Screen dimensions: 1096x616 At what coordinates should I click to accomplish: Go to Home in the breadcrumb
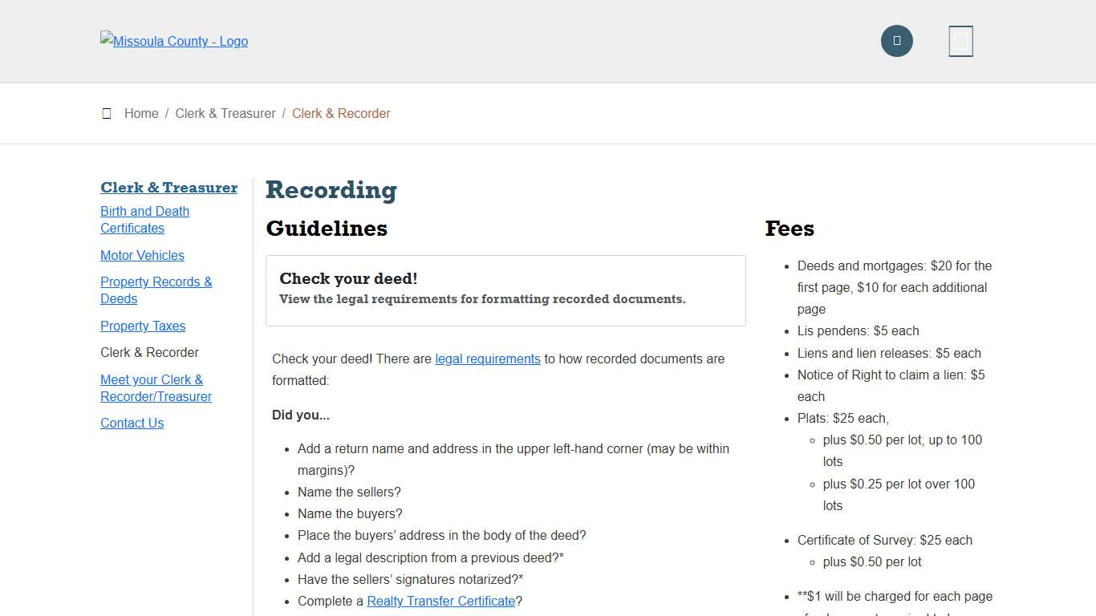click(x=141, y=114)
